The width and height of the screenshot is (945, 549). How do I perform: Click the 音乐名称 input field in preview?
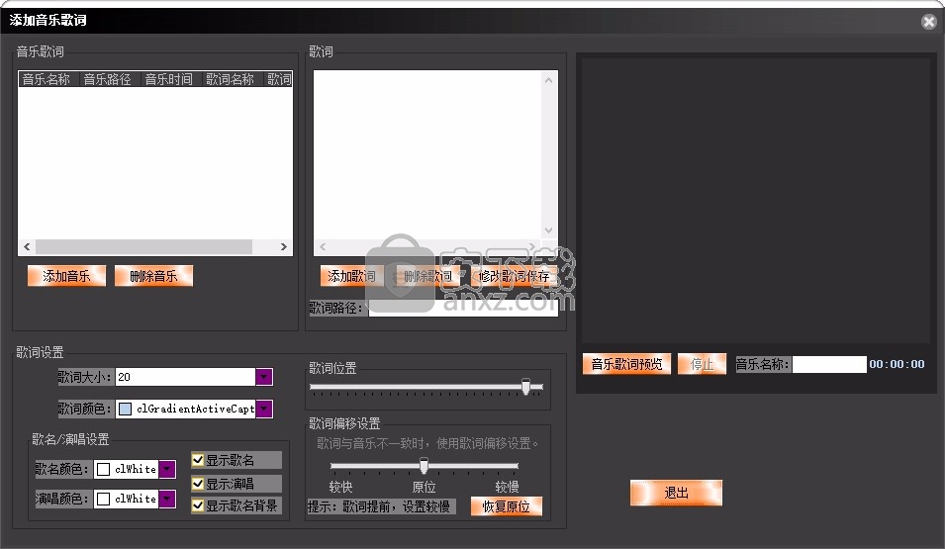tap(829, 364)
